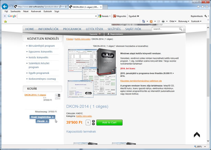Click the green Add to Cart button
The height and width of the screenshot is (150, 211).
point(109,123)
